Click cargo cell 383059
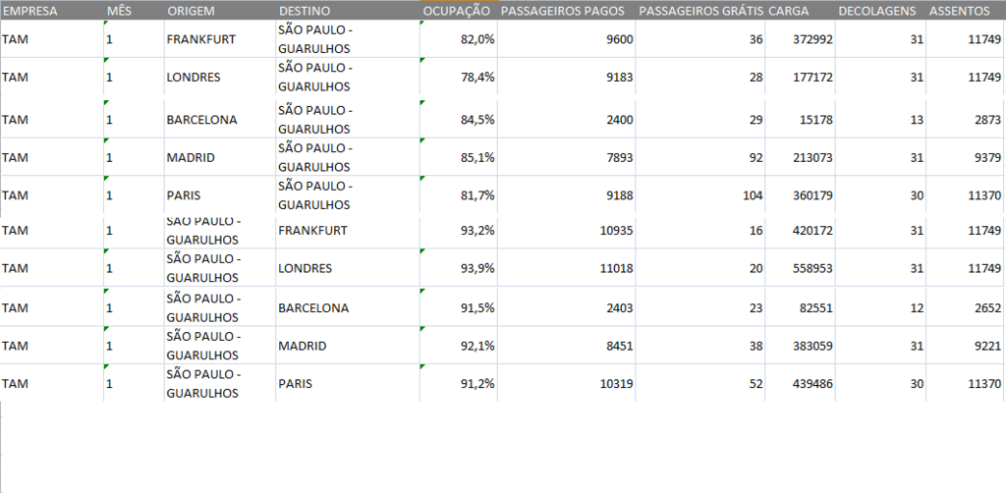The image size is (1006, 493). [x=800, y=346]
